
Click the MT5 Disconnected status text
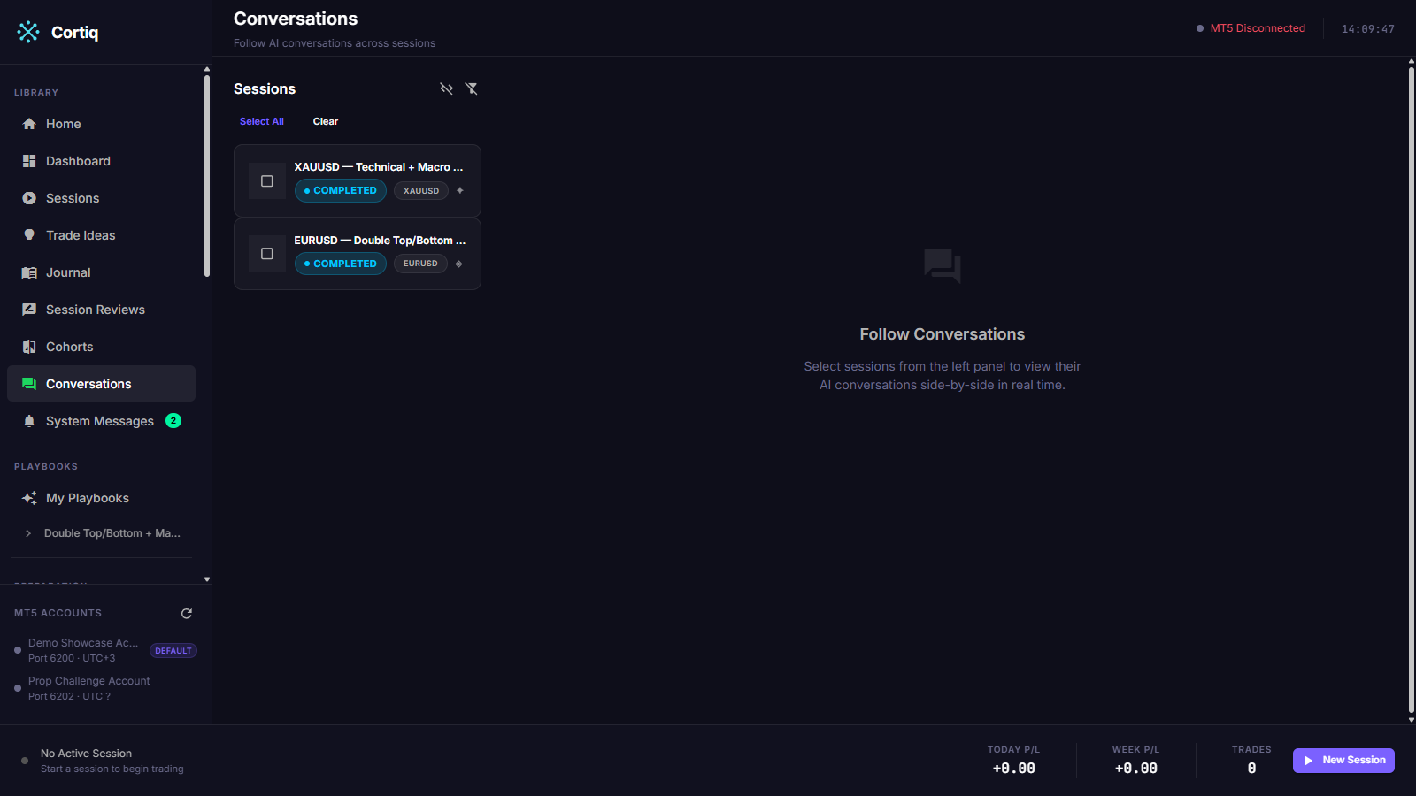coord(1258,28)
